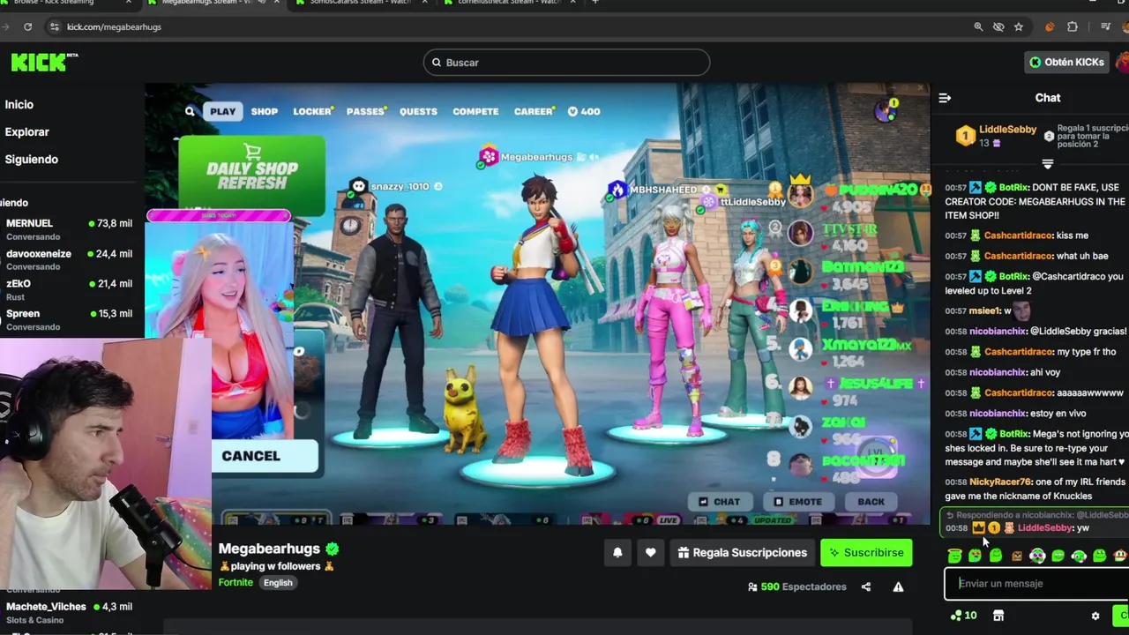Click the in-game BACK button
1129x635 pixels.
871,502
